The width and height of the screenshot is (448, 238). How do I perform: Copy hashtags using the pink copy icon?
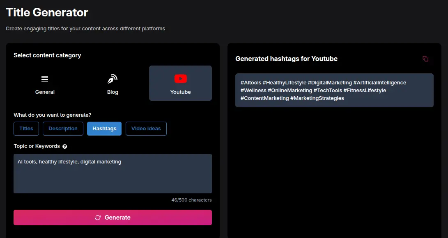pyautogui.click(x=426, y=59)
